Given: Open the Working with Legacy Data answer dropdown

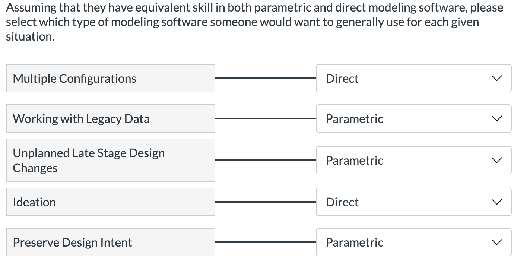Looking at the screenshot, I should tap(413, 118).
